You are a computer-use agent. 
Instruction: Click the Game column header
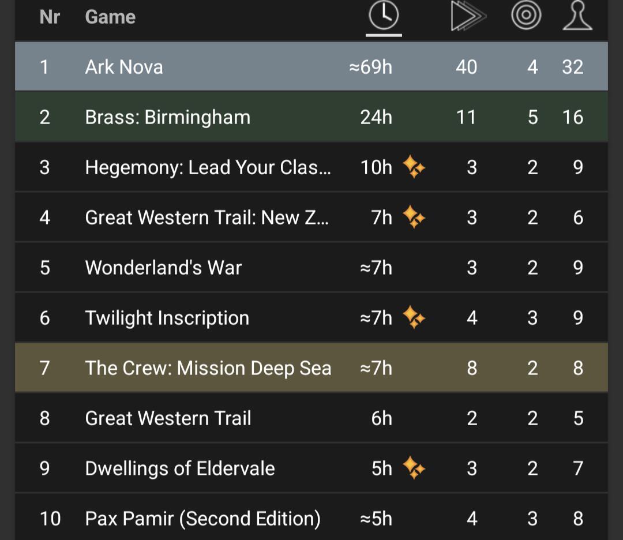click(x=110, y=17)
